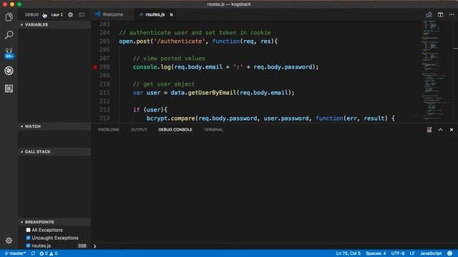Click the open.post '/authenticate' line
The image size is (458, 257).
(x=198, y=41)
